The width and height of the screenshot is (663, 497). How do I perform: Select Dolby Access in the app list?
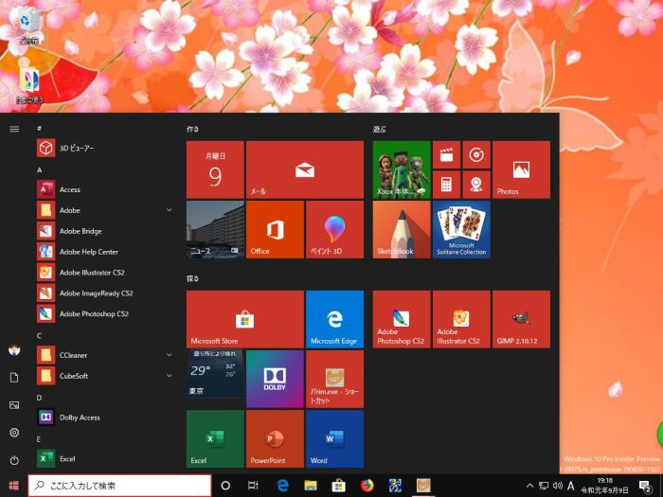80,417
